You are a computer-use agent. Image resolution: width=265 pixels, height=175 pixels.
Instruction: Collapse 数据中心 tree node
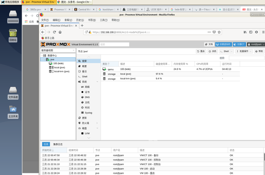click(x=42, y=56)
